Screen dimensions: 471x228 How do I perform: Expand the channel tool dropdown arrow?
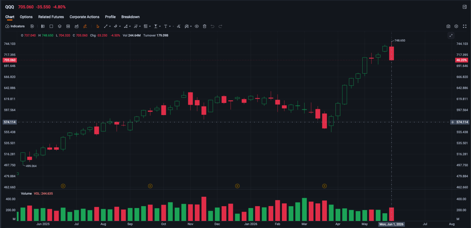[x=120, y=26]
